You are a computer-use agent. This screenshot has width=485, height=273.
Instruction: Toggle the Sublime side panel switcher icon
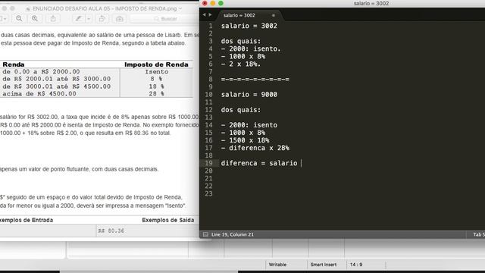(x=205, y=234)
